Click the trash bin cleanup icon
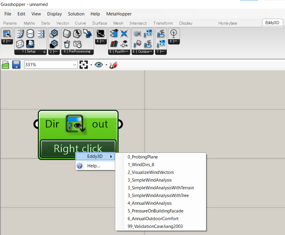This screenshot has height=235, width=285. [67, 44]
